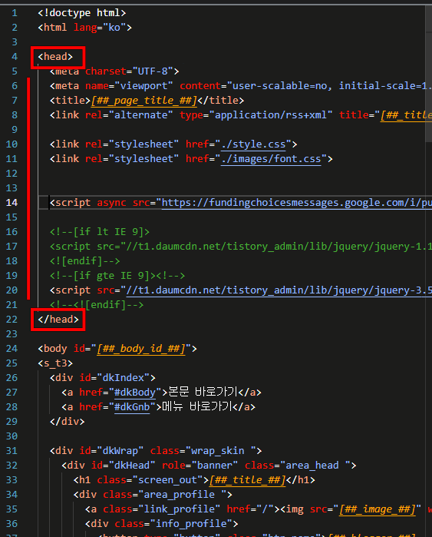Click the meta viewport line

[x=241, y=86]
